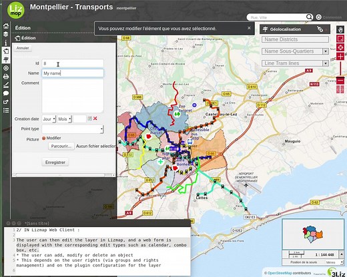
Task: Click the text editor window title (Sans titre)
Action: point(37,223)
